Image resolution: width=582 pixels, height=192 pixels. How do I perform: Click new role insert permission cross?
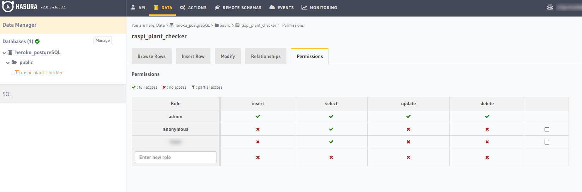[258, 157]
